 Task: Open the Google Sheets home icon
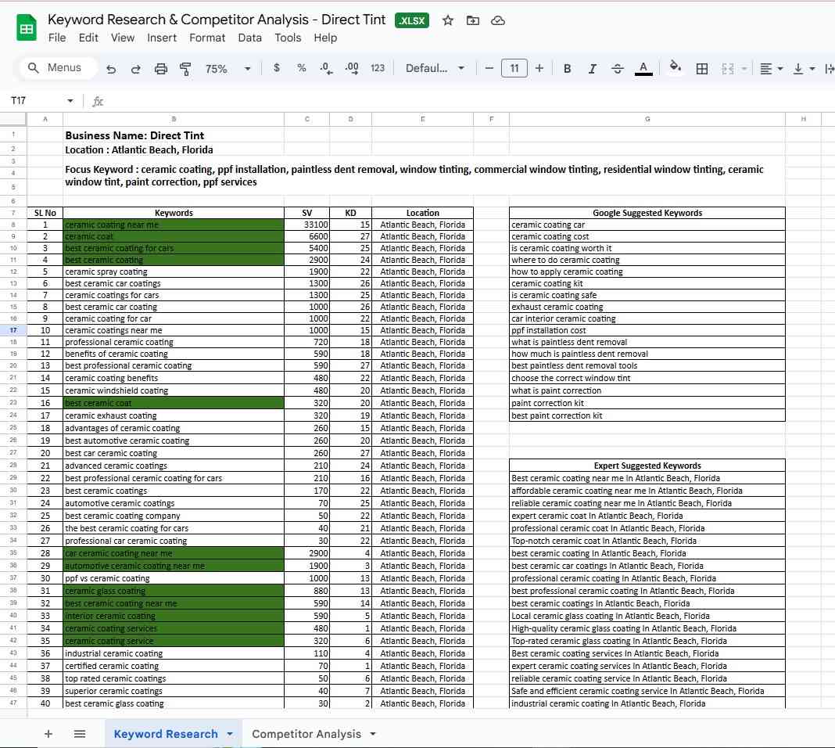click(x=26, y=27)
